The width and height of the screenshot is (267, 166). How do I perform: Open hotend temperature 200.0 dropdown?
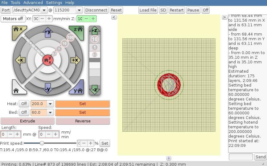50,104
